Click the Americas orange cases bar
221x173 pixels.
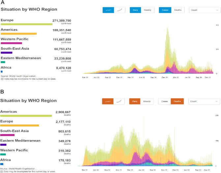(19, 34)
